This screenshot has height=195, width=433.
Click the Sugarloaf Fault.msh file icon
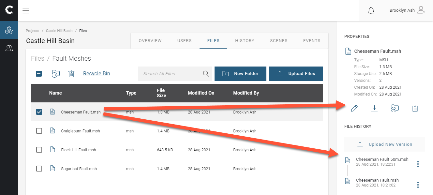tap(52, 169)
